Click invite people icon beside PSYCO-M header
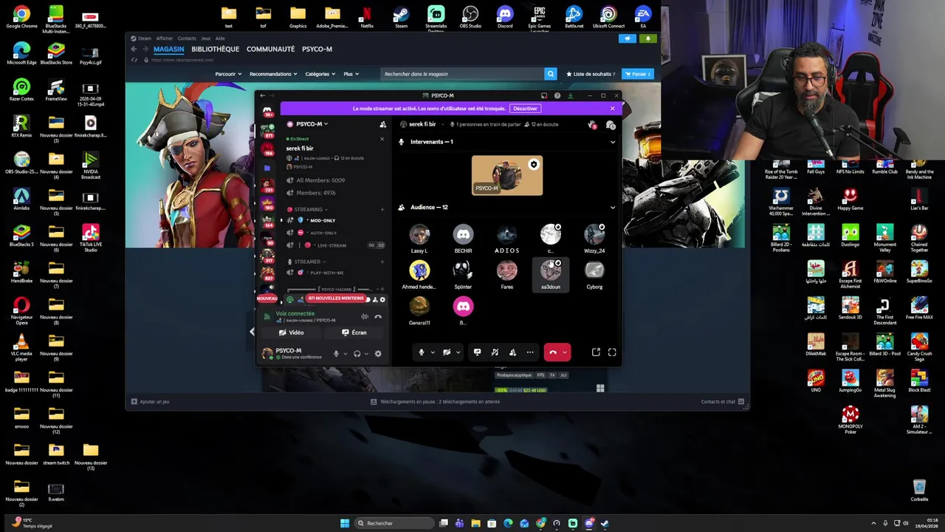 pyautogui.click(x=382, y=124)
